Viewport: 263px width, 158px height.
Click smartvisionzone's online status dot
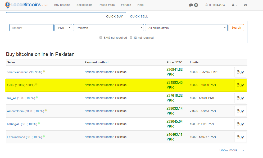tap(44, 71)
